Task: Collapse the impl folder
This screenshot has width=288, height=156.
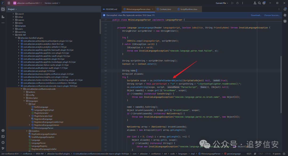Action: (x=27, y=104)
